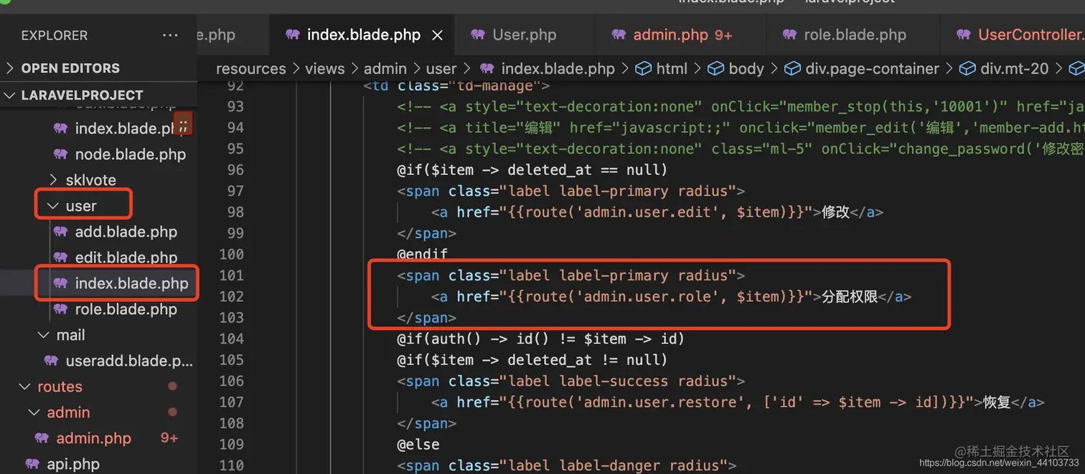Click the views breadcrumb segment
The image size is (1085, 474).
[x=324, y=69]
